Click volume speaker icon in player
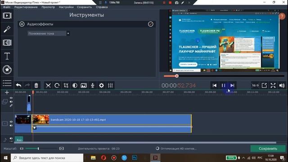Viewport: 288px width, 162px height. [x=282, y=85]
